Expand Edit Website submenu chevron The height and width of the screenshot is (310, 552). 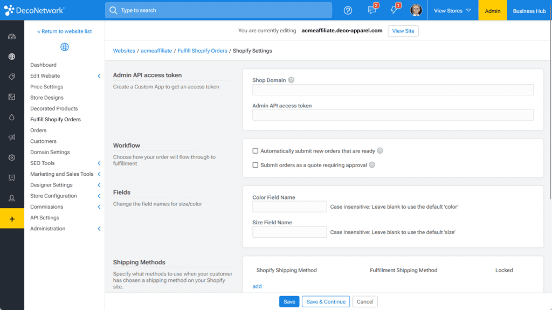pos(99,75)
